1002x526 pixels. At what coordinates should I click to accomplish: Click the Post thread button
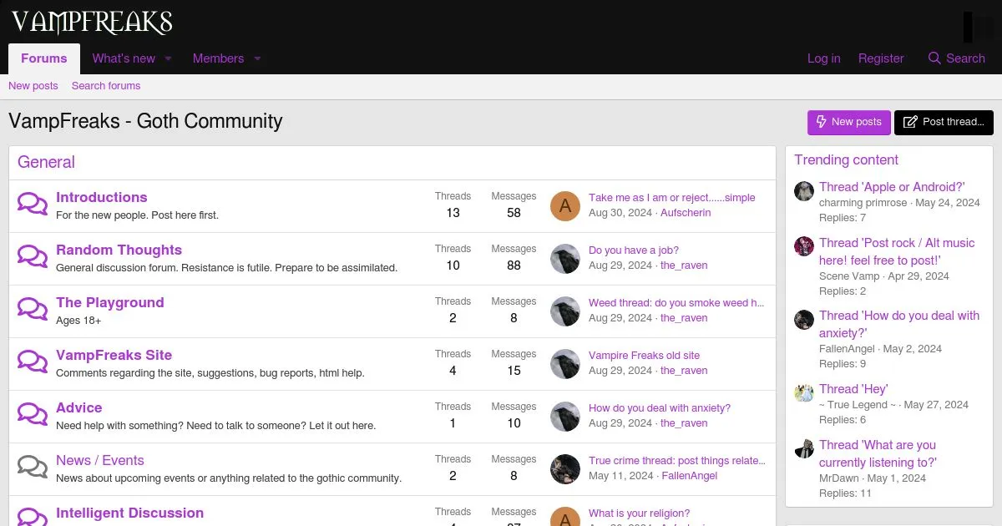[x=944, y=122]
